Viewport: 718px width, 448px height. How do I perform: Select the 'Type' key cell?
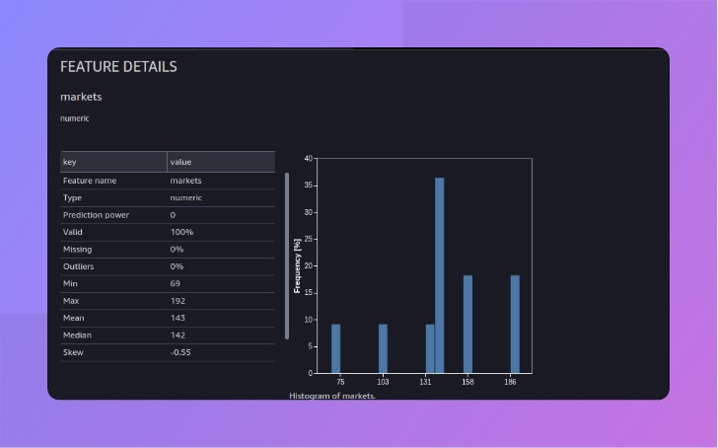72,198
